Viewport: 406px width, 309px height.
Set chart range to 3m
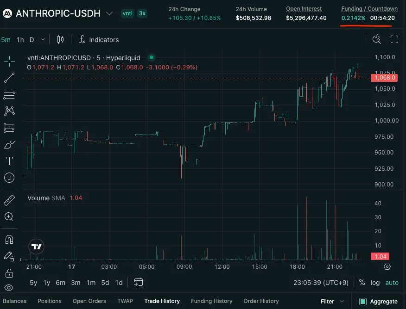[x=76, y=283]
